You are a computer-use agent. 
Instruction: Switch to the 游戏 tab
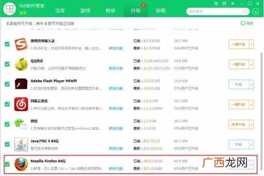(x=85, y=11)
